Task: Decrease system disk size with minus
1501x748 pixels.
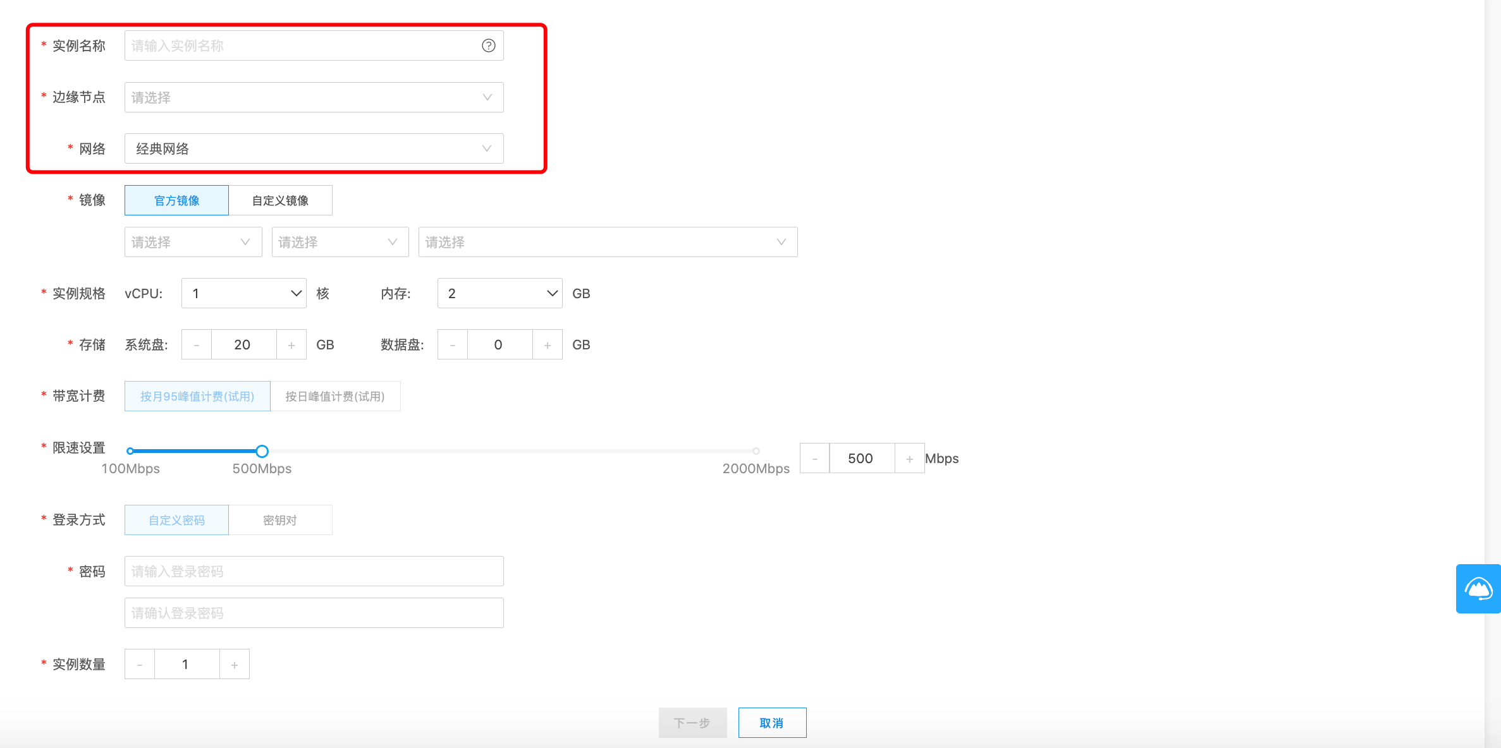Action: [x=197, y=345]
